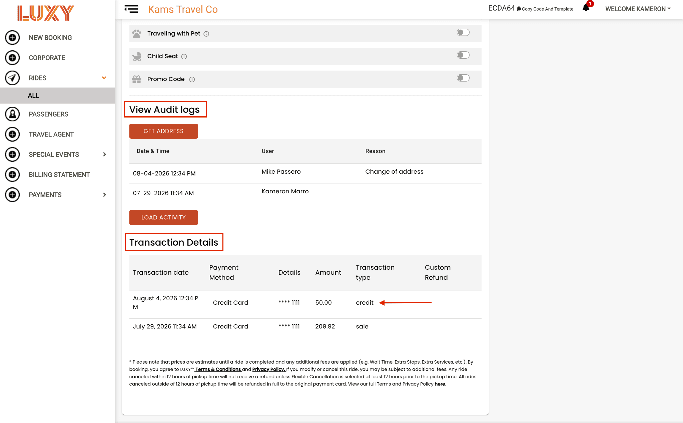Image resolution: width=683 pixels, height=423 pixels.
Task: Click the LUXY logo
Action: [x=46, y=13]
